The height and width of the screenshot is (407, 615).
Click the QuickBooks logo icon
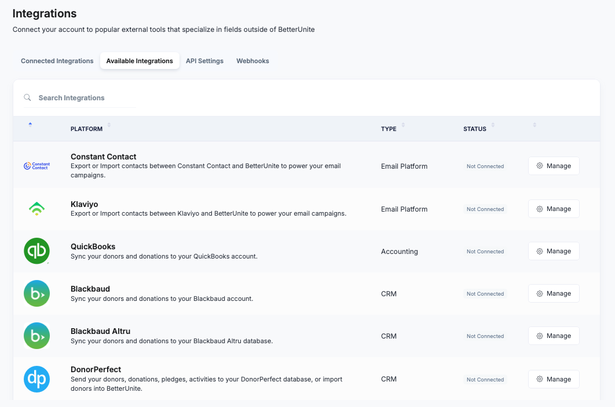click(x=37, y=251)
